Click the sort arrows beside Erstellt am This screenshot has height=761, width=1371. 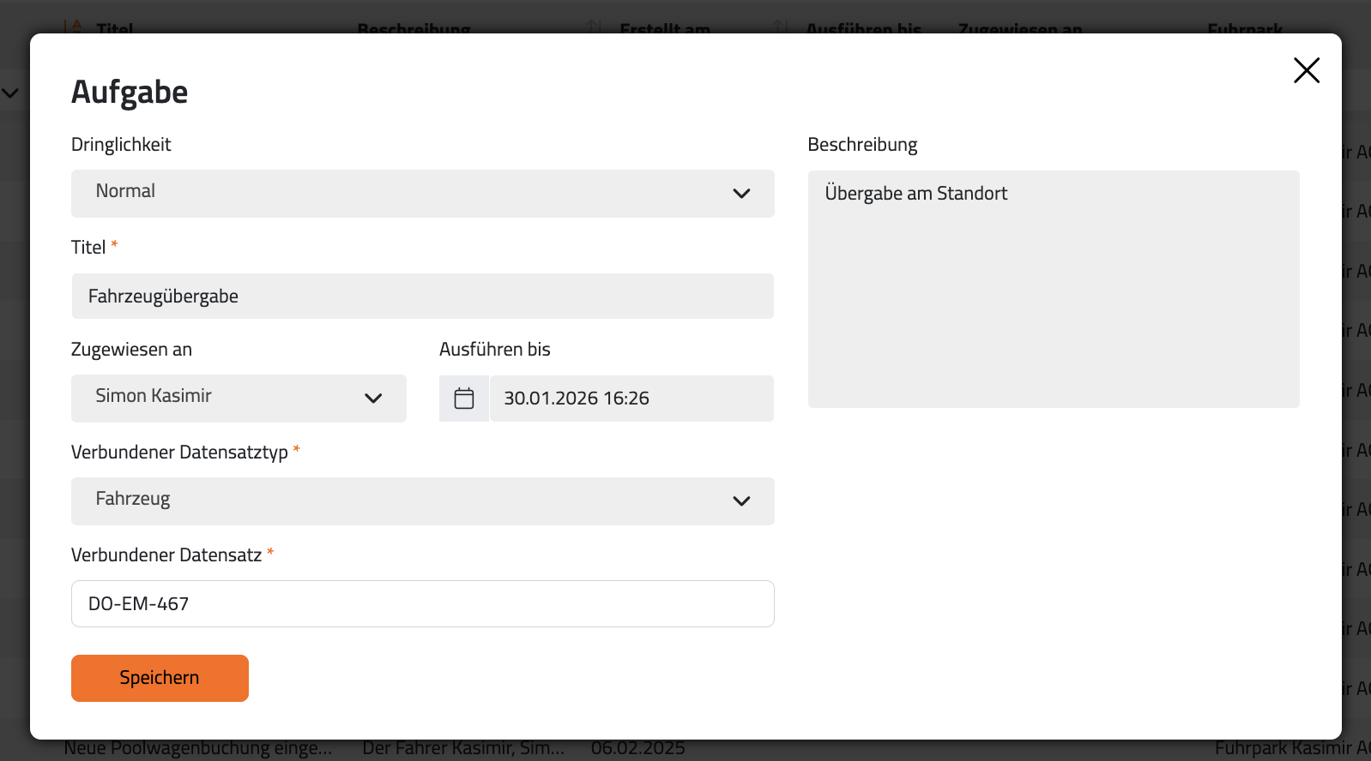(595, 27)
